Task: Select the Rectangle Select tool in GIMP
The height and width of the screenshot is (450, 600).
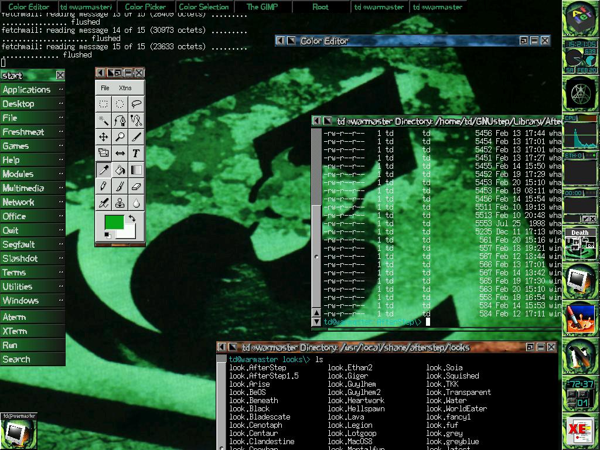Action: click(104, 104)
